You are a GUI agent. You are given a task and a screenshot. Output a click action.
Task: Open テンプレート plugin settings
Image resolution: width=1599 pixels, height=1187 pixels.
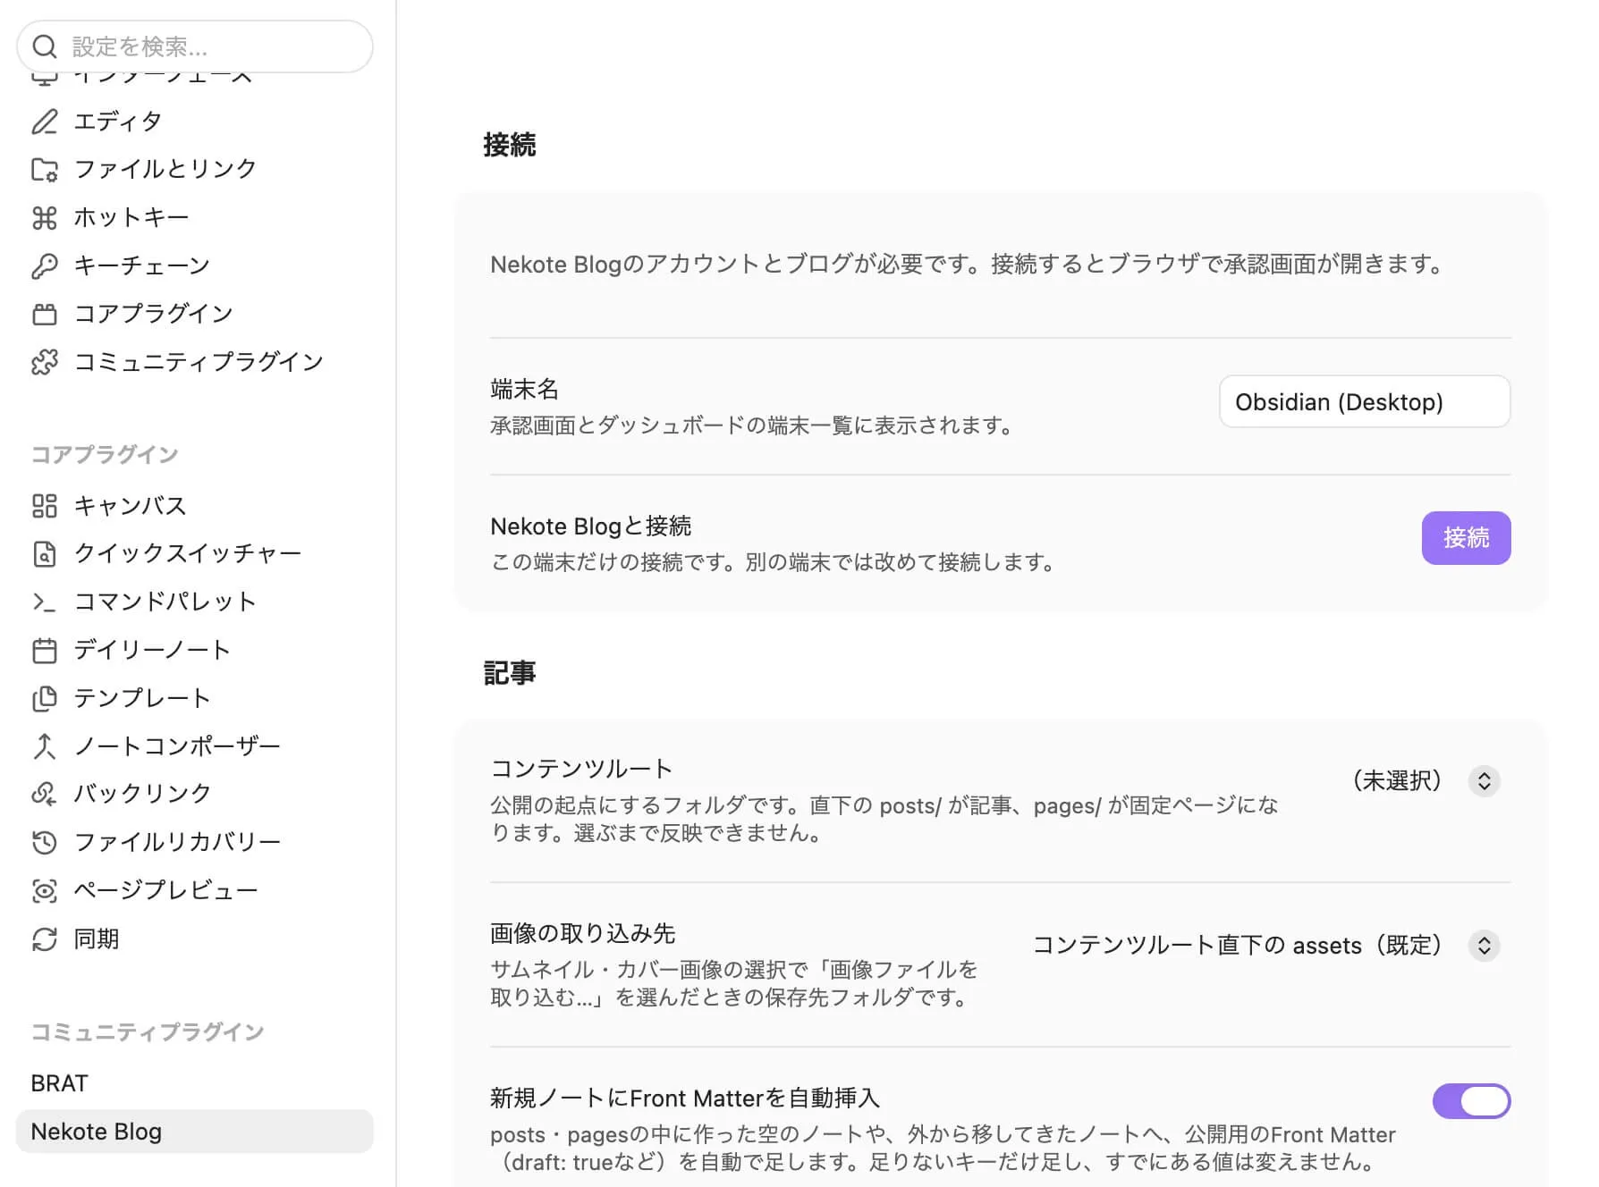[x=195, y=698]
